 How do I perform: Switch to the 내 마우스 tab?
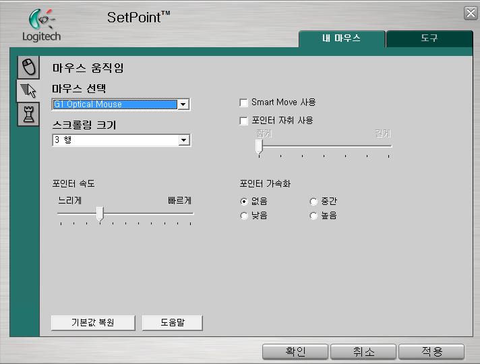click(342, 38)
